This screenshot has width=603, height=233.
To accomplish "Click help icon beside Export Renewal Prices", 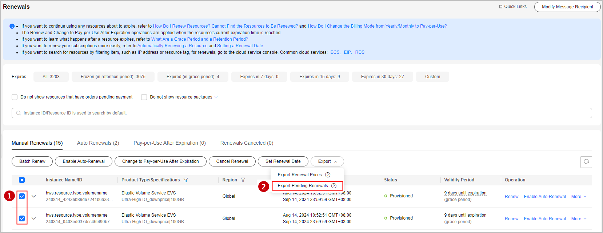I will [x=328, y=175].
